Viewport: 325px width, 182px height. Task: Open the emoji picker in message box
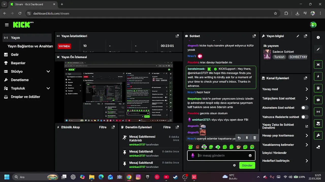point(250,155)
